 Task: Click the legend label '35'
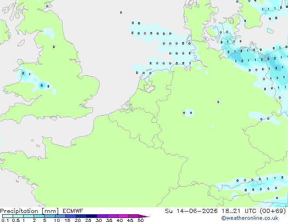click(109, 220)
